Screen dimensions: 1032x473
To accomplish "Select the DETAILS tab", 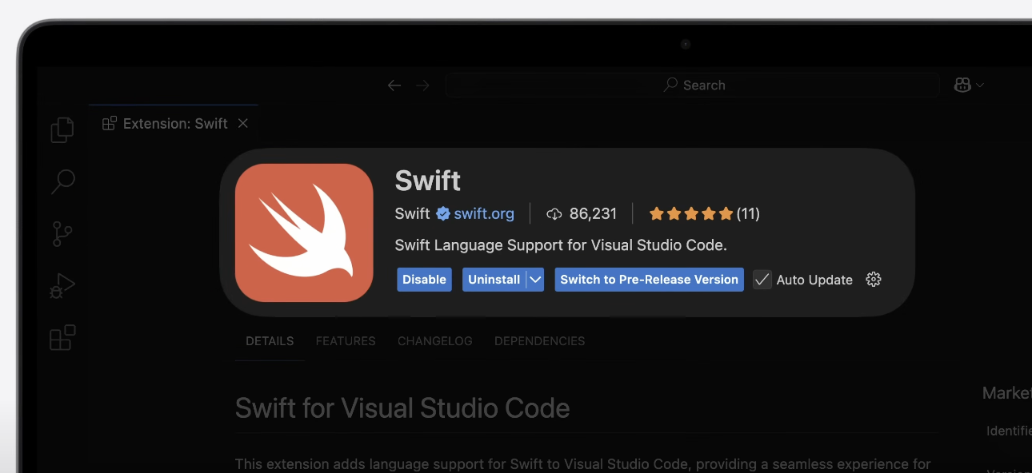I will click(270, 341).
